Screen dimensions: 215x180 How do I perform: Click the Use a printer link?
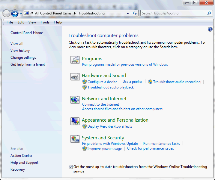pos(133,82)
